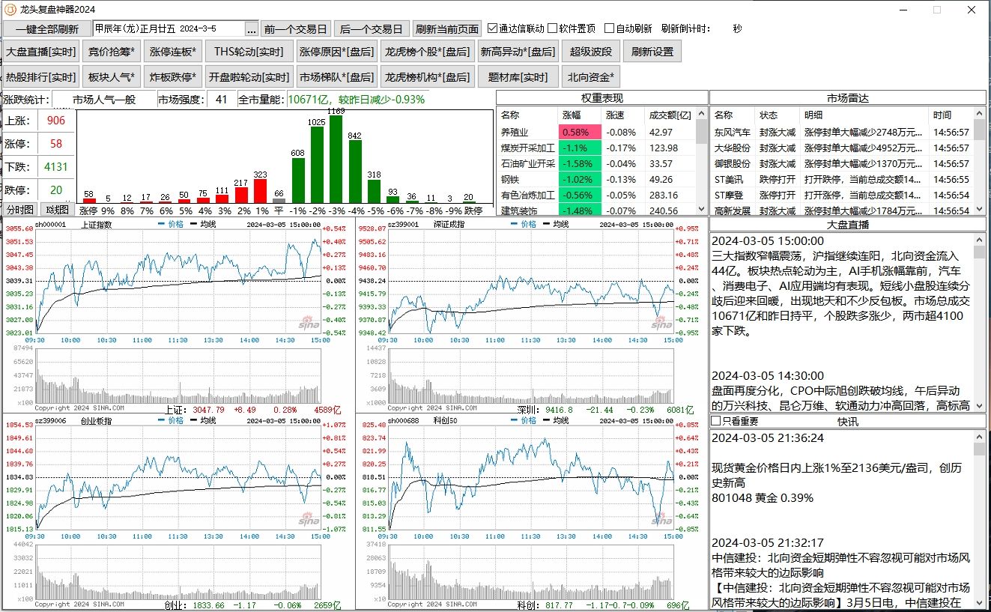
Task: Open 题材库[实时] view
Action: [x=518, y=76]
